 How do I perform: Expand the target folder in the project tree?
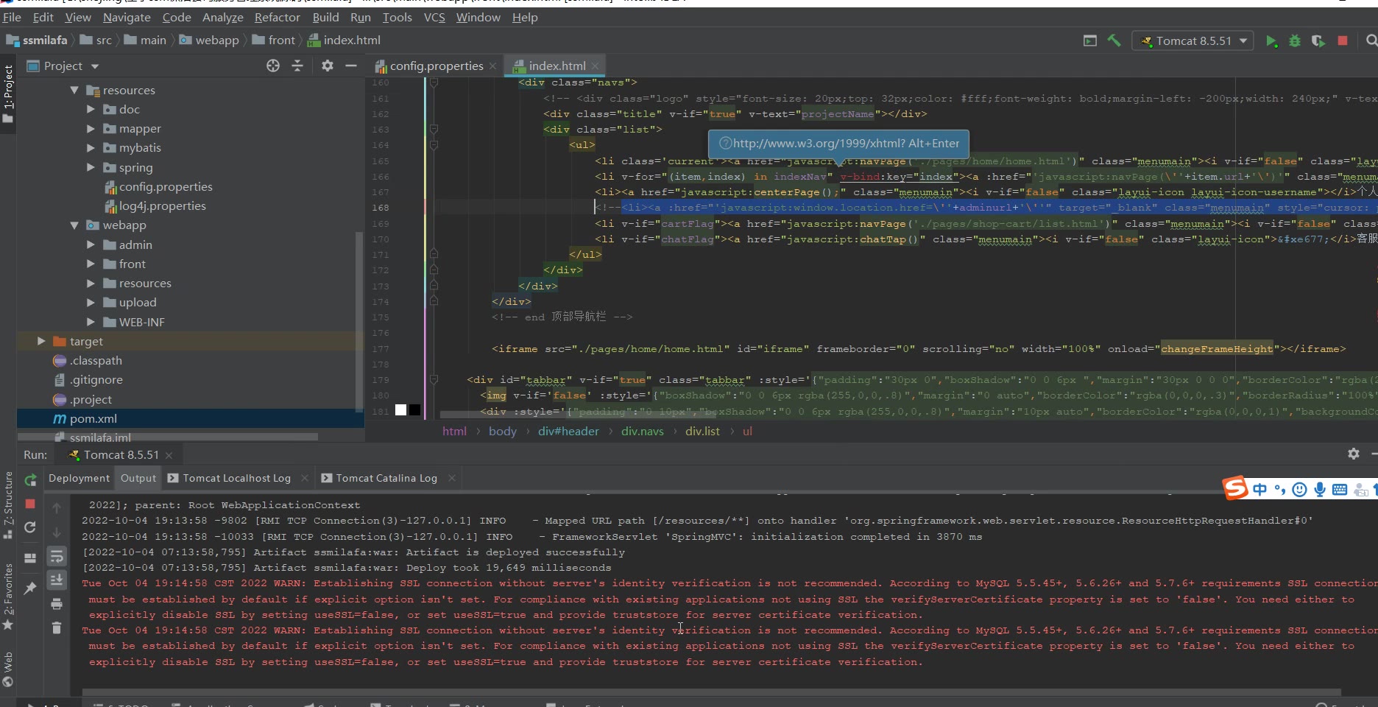41,342
